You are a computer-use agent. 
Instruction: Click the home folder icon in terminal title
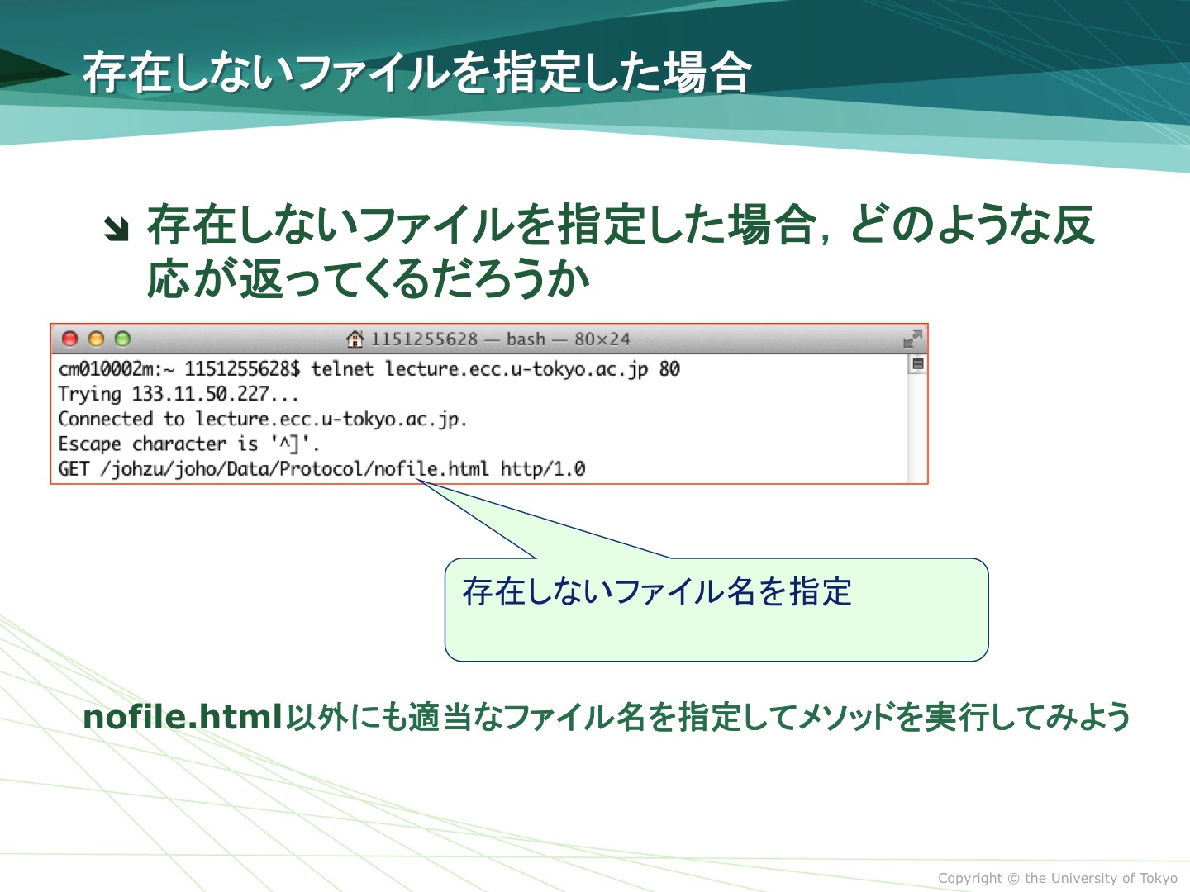click(x=355, y=339)
